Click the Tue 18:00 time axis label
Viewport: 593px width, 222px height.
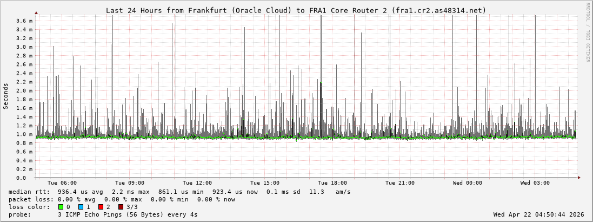(332, 183)
